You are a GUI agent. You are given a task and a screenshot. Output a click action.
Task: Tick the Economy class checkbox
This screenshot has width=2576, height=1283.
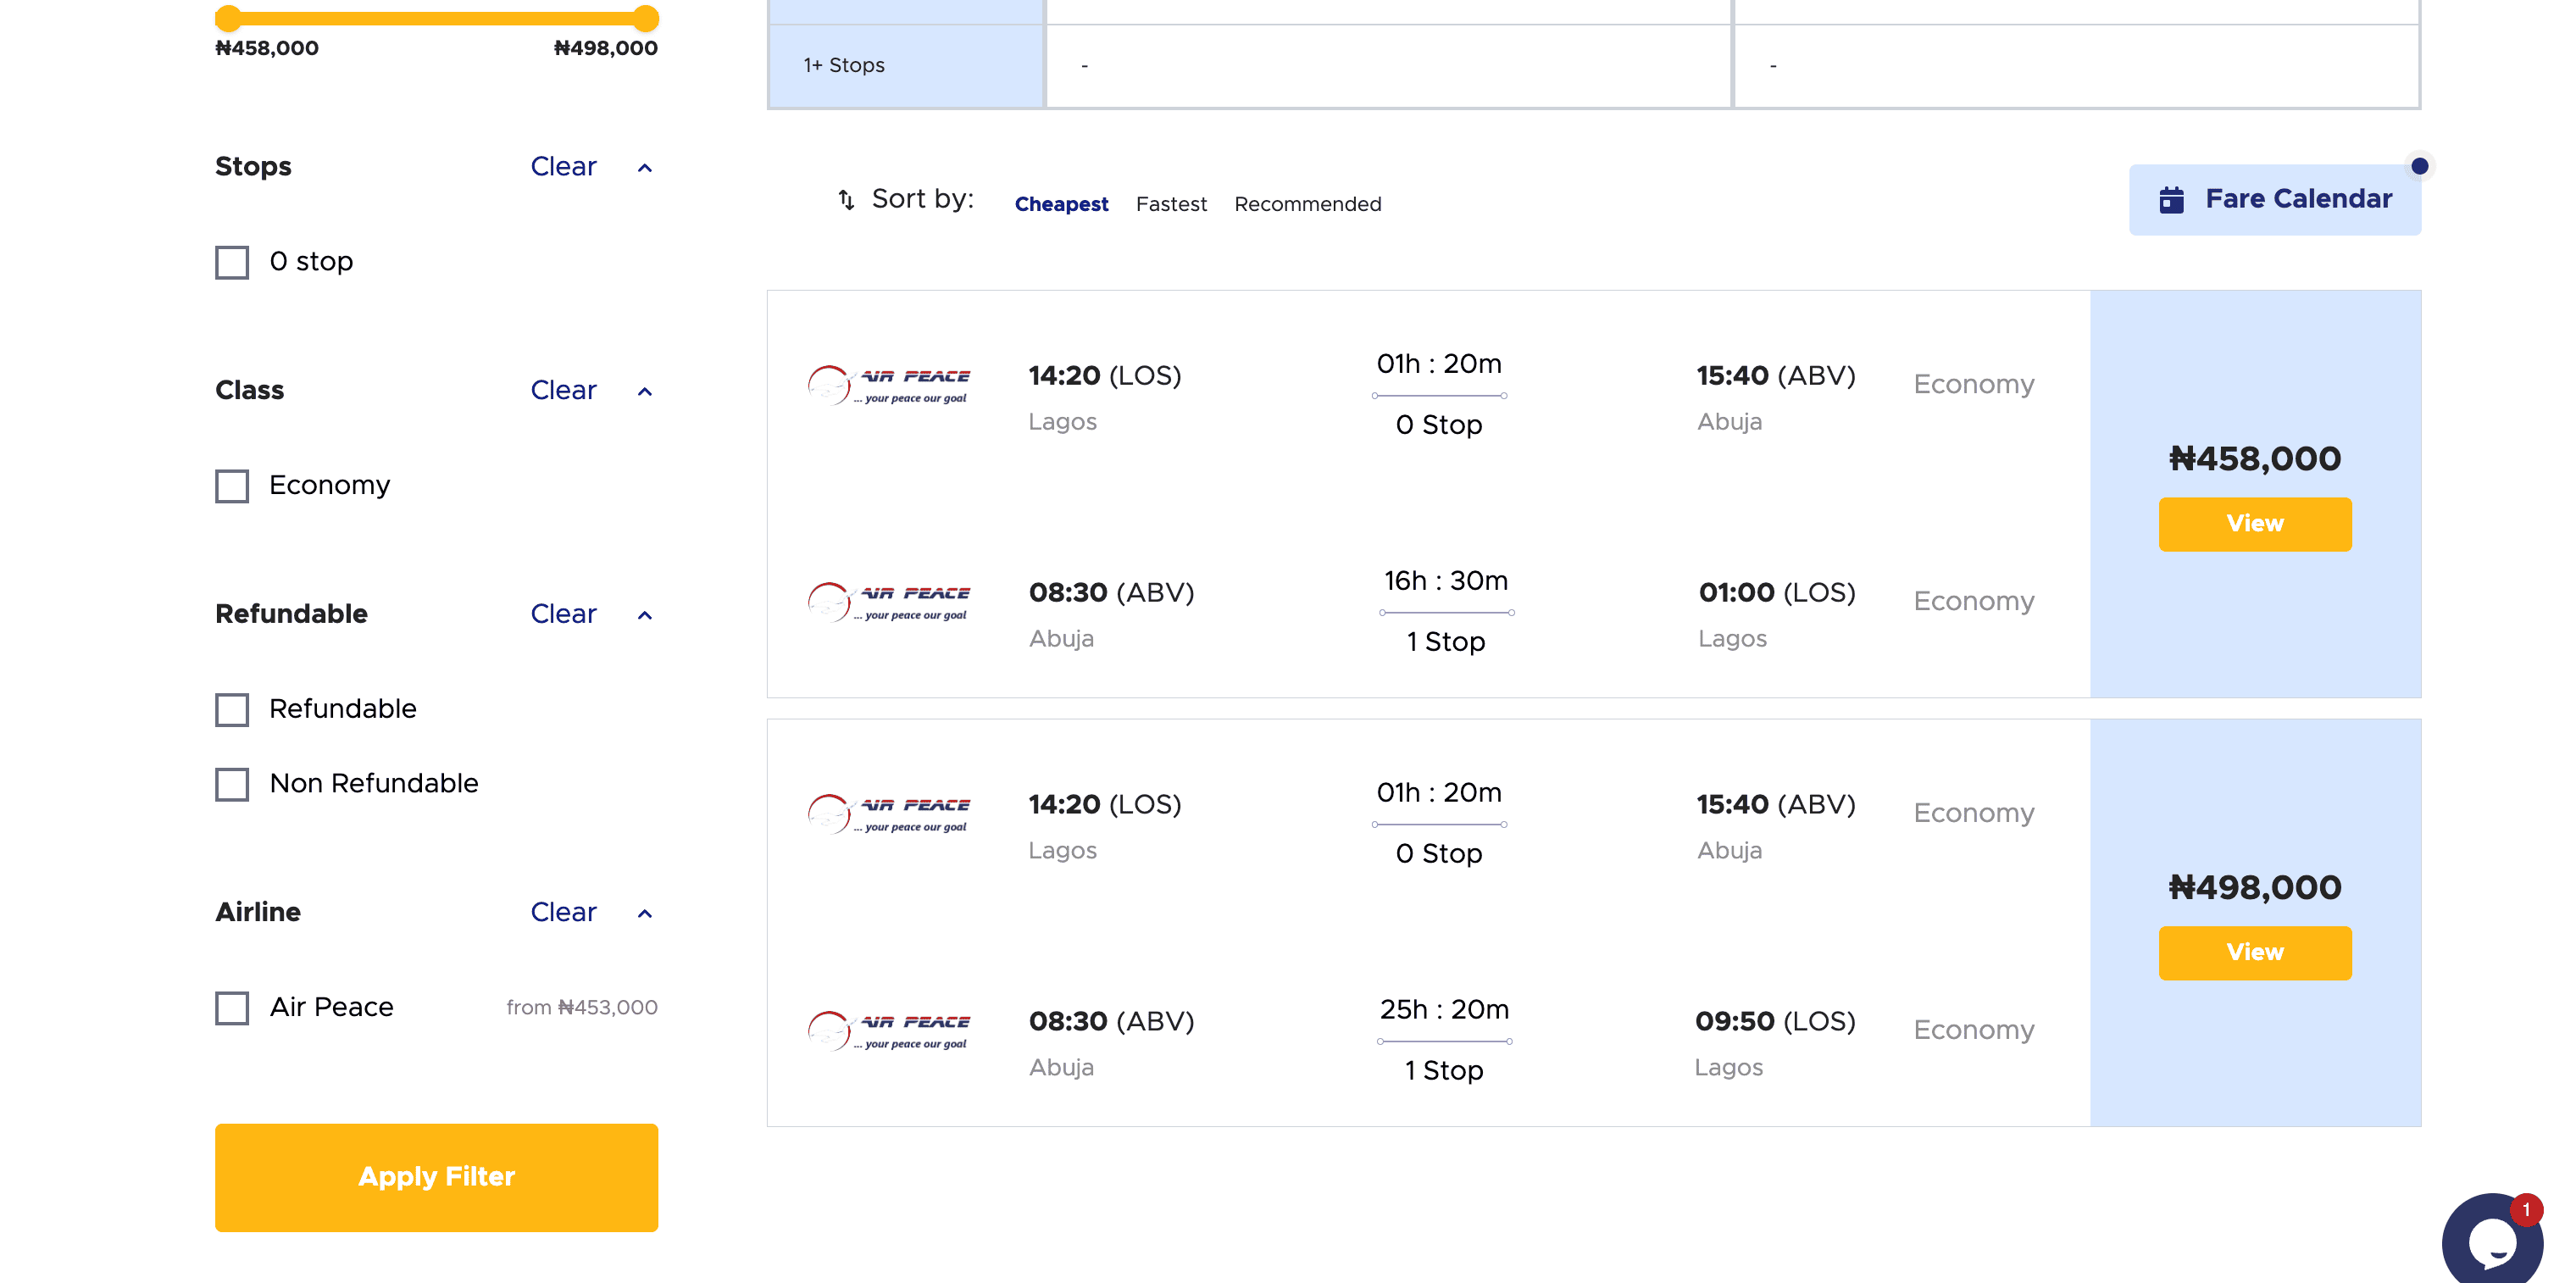pos(232,486)
